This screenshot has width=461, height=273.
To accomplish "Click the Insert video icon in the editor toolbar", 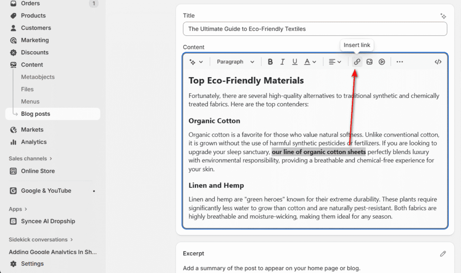I will click(381, 62).
